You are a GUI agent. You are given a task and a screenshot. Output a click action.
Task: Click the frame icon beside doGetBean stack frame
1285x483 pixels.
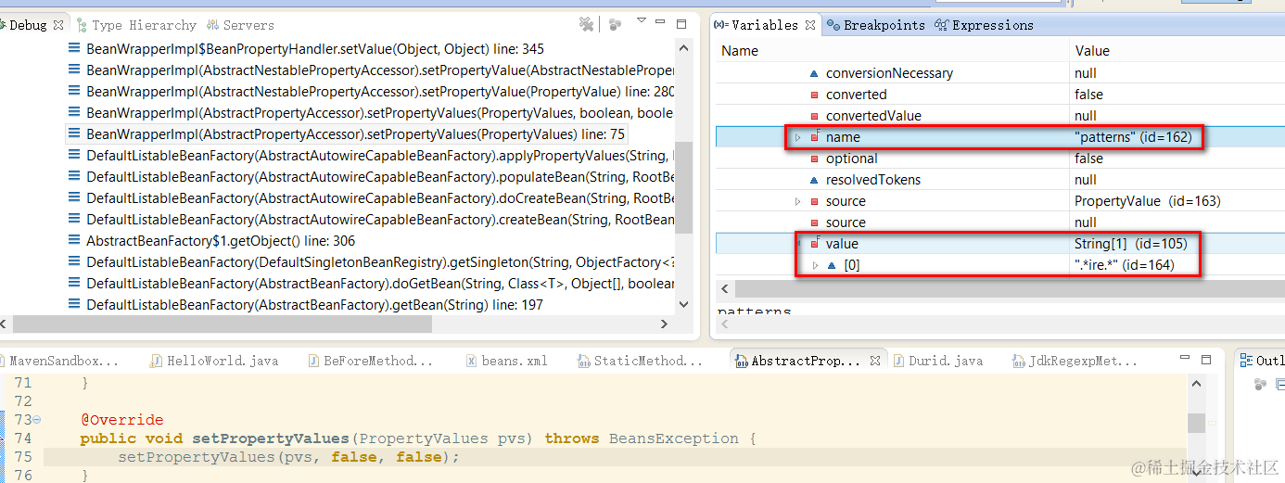[74, 283]
